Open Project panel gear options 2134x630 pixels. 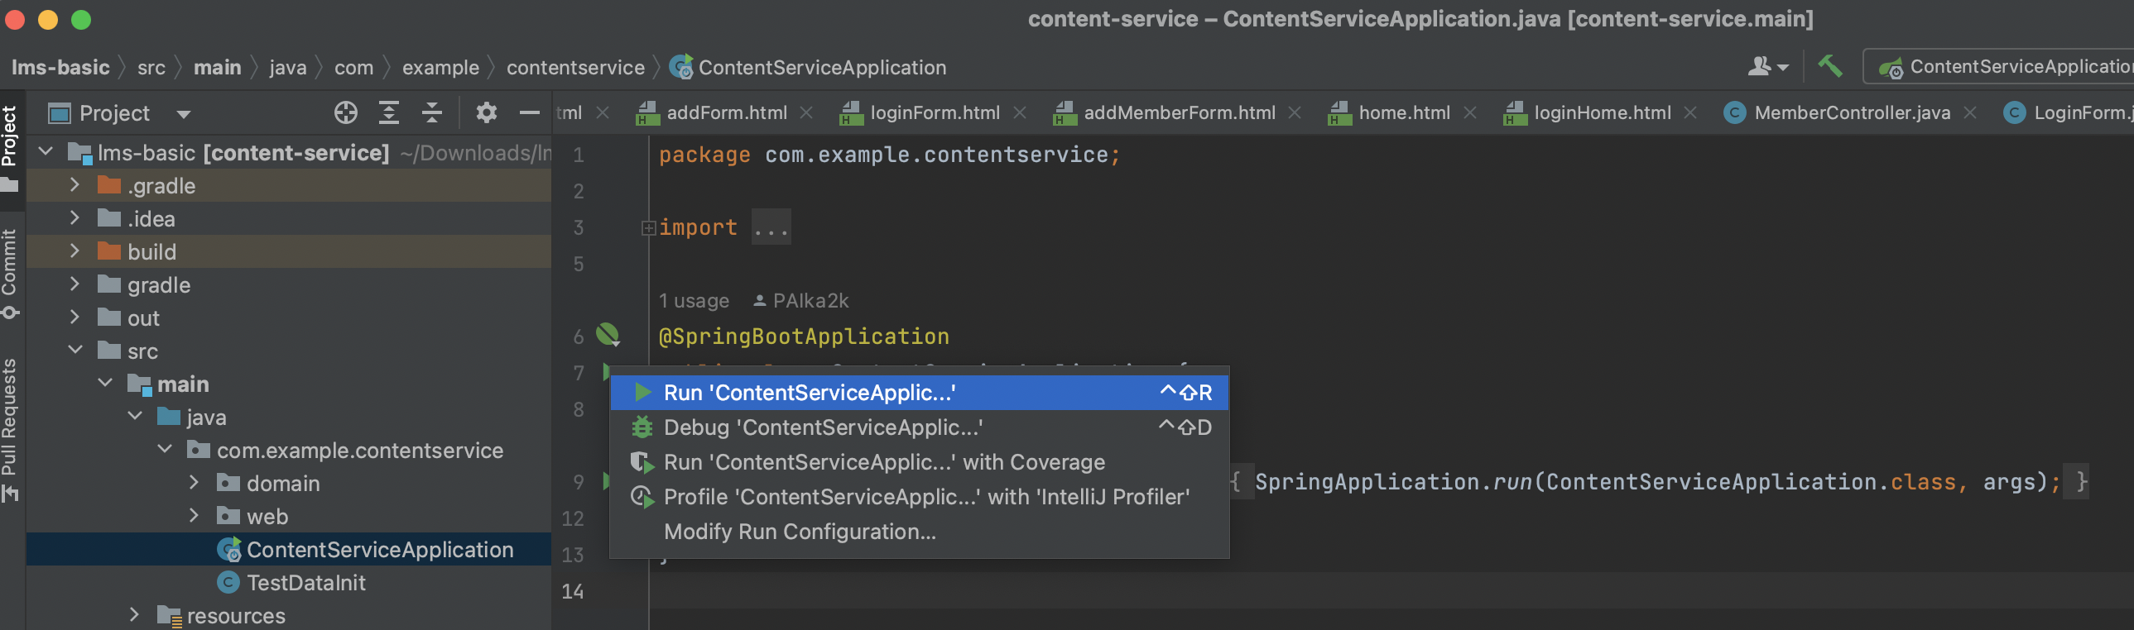click(486, 112)
